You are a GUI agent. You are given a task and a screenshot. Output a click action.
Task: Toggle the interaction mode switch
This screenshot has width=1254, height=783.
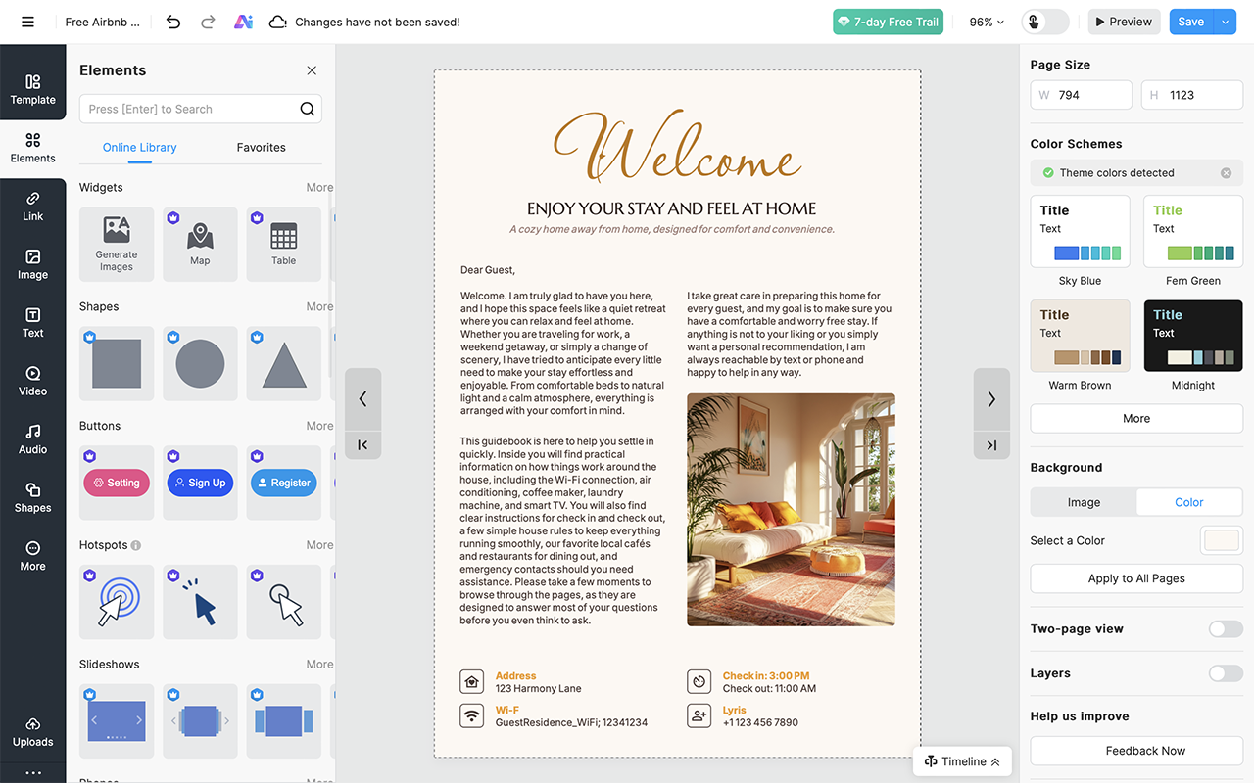pyautogui.click(x=1044, y=22)
